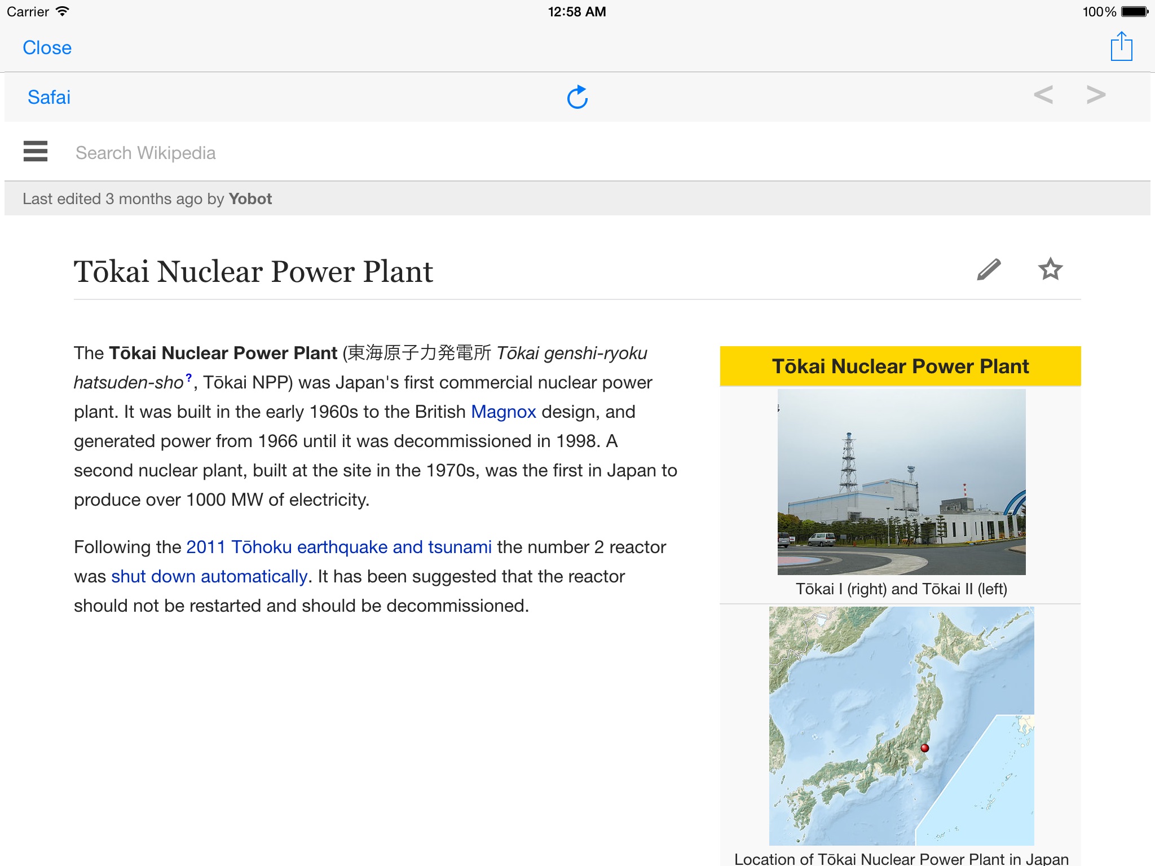This screenshot has height=866, width=1155.
Task: Open the Japan location map image
Action: tap(901, 726)
